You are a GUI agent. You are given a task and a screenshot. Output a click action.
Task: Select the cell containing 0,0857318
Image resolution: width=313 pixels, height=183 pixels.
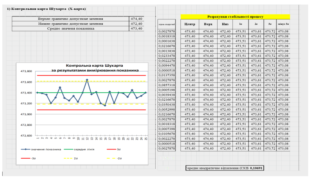pyautogui.click(x=166, y=85)
